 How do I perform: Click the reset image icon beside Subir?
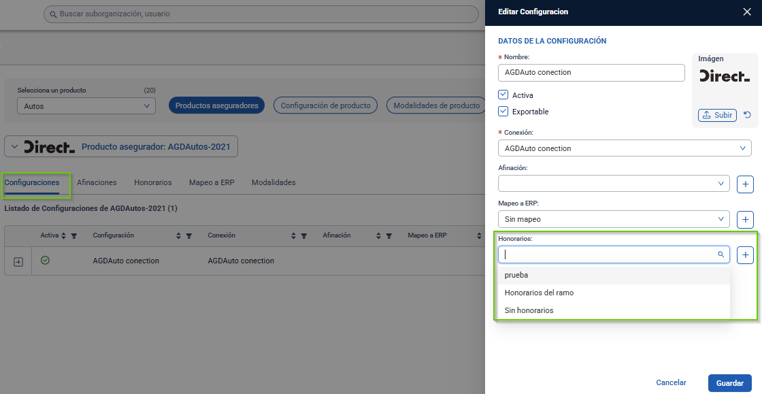[x=748, y=115]
